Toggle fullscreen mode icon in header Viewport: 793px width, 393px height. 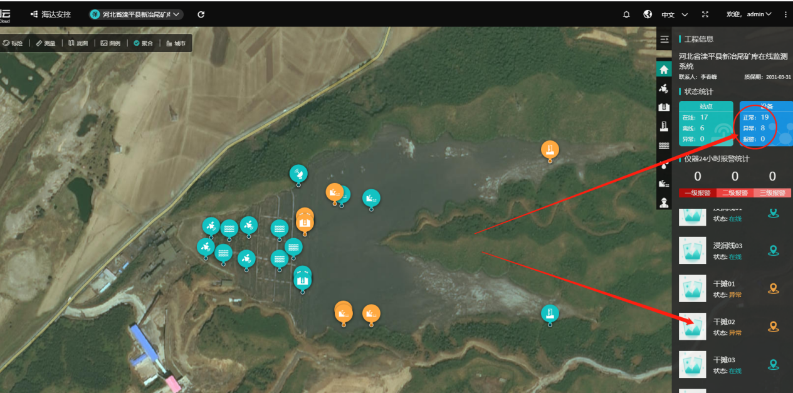pos(705,14)
